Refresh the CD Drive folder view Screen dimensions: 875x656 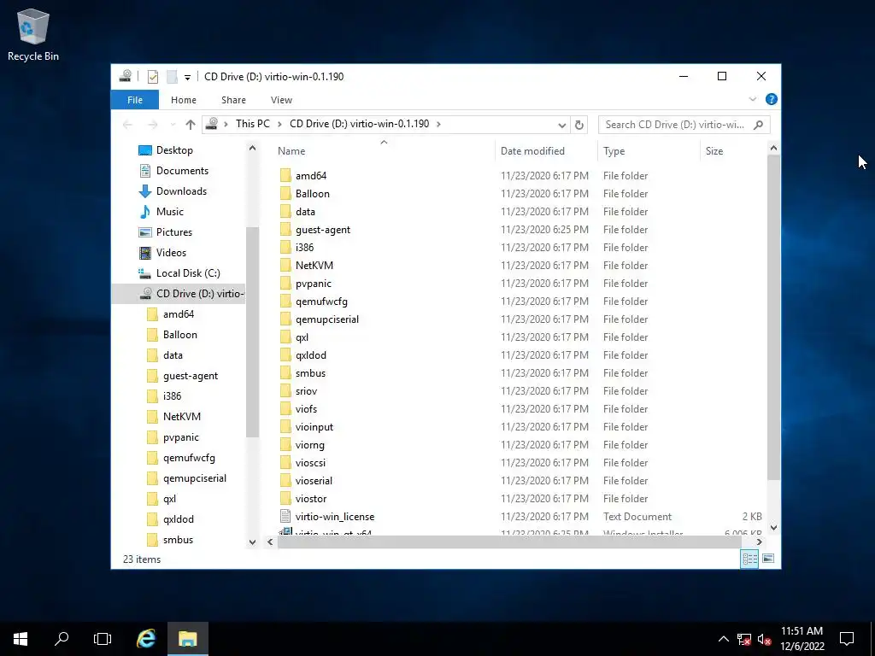pos(579,125)
